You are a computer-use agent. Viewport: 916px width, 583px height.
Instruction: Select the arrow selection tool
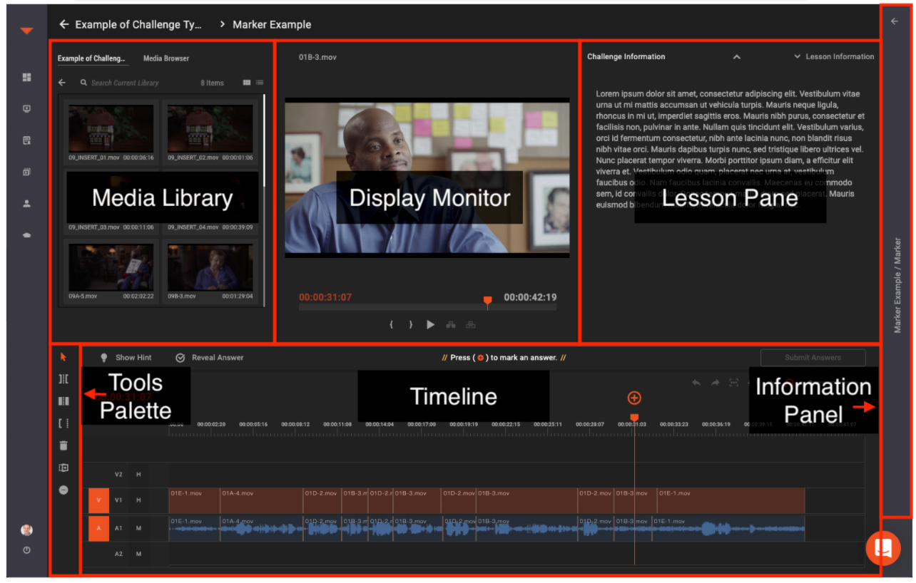click(63, 356)
